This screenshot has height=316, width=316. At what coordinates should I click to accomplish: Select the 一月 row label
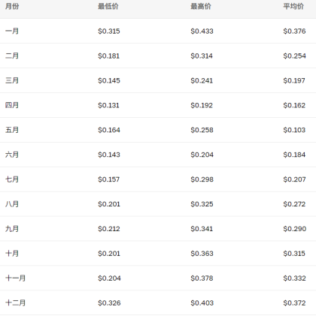(12, 31)
